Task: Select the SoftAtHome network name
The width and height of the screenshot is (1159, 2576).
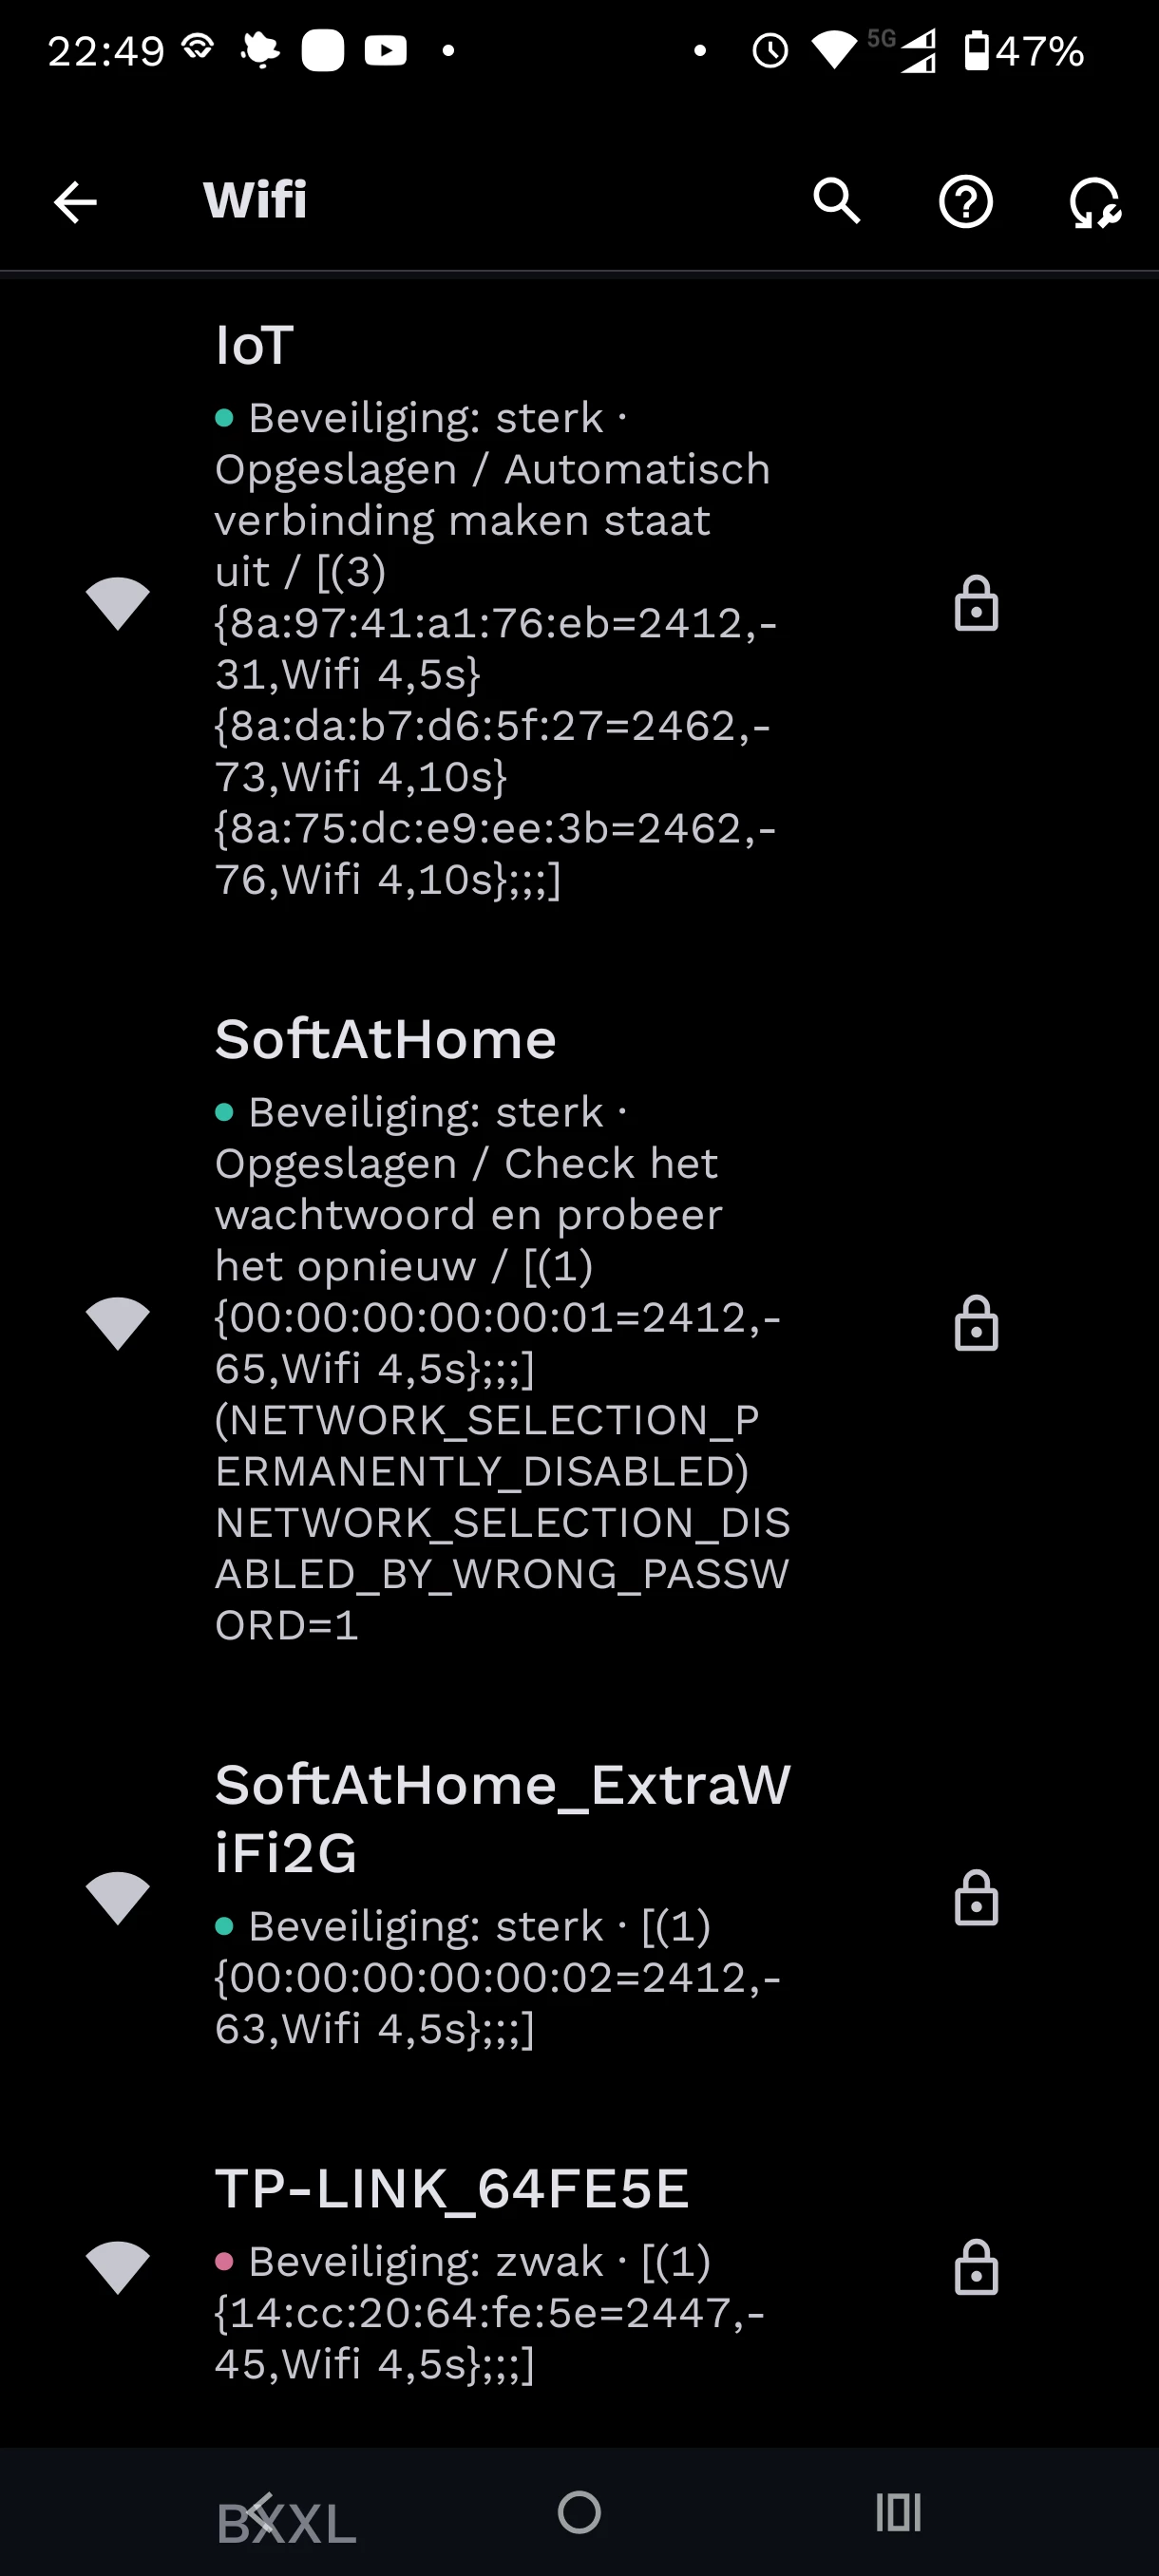Action: click(385, 1040)
